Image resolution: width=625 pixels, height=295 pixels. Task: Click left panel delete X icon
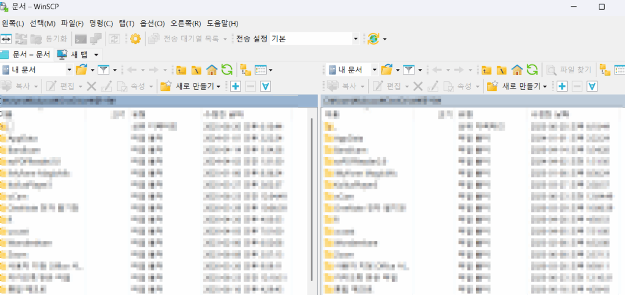pyautogui.click(x=92, y=86)
